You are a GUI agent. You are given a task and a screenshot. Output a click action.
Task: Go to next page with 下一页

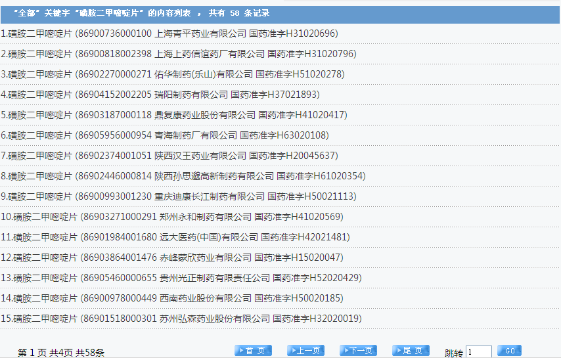(x=358, y=351)
